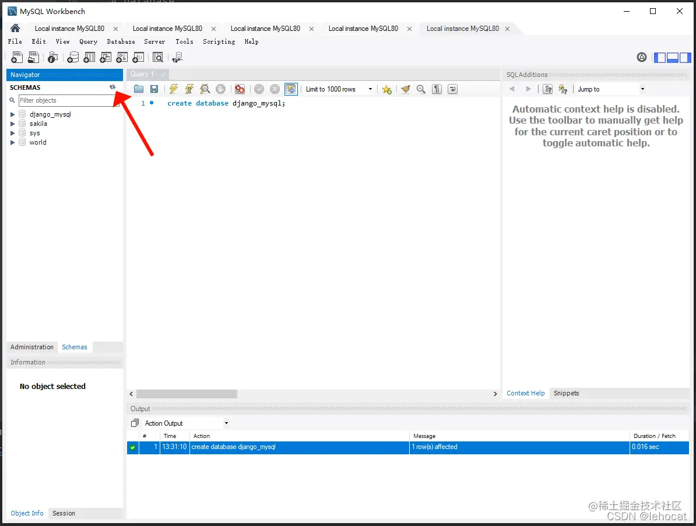Create a new view icon
The height and width of the screenshot is (526, 696).
[106, 57]
